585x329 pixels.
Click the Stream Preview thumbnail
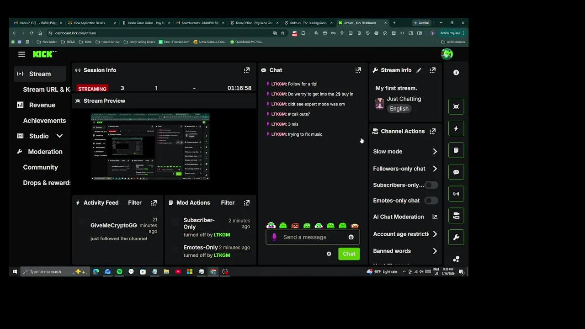coord(150,146)
